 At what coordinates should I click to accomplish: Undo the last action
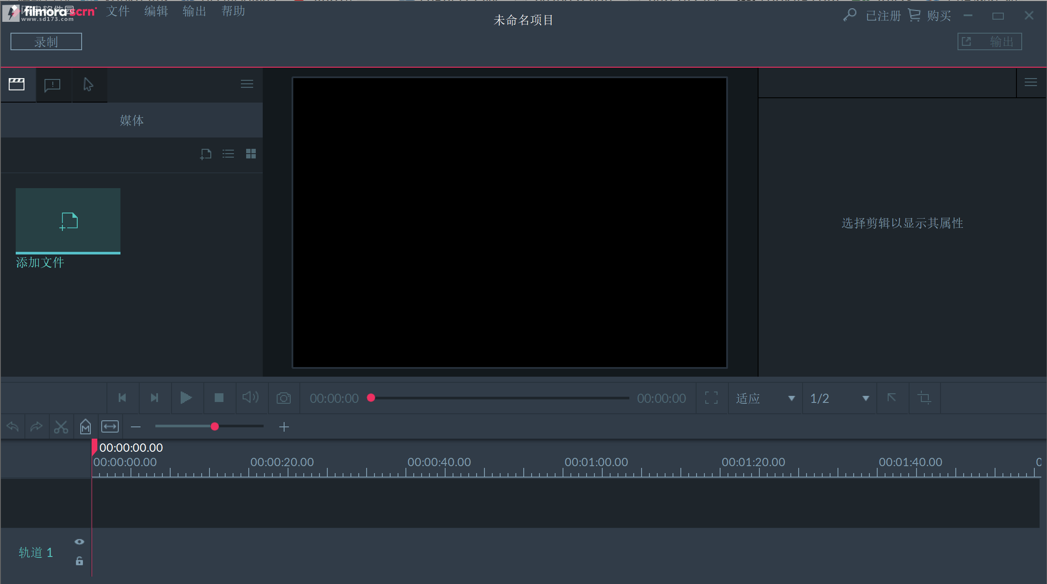click(13, 426)
